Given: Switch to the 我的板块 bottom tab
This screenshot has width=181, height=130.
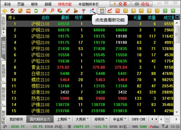Looking at the screenshot, I should tap(16, 119).
